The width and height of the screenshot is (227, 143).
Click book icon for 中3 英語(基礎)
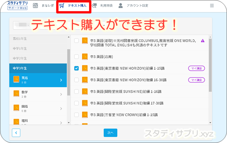click(x=85, y=41)
